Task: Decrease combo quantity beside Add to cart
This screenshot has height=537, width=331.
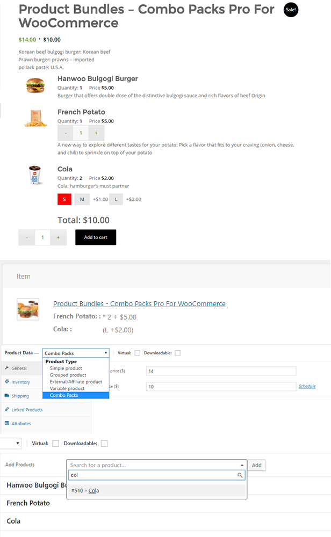Action: pyautogui.click(x=27, y=237)
